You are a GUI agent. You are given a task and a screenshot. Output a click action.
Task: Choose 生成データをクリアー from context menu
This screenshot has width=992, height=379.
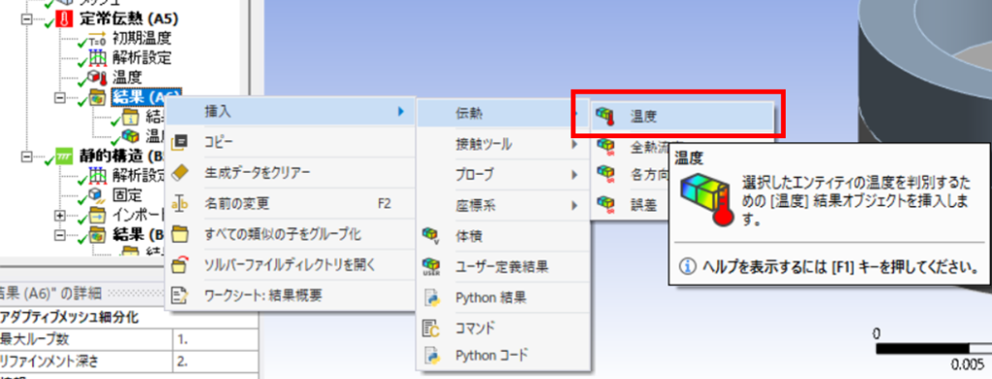290,172
